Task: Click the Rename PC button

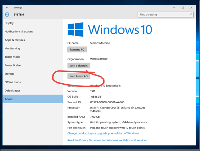Action: pyautogui.click(x=77, y=50)
